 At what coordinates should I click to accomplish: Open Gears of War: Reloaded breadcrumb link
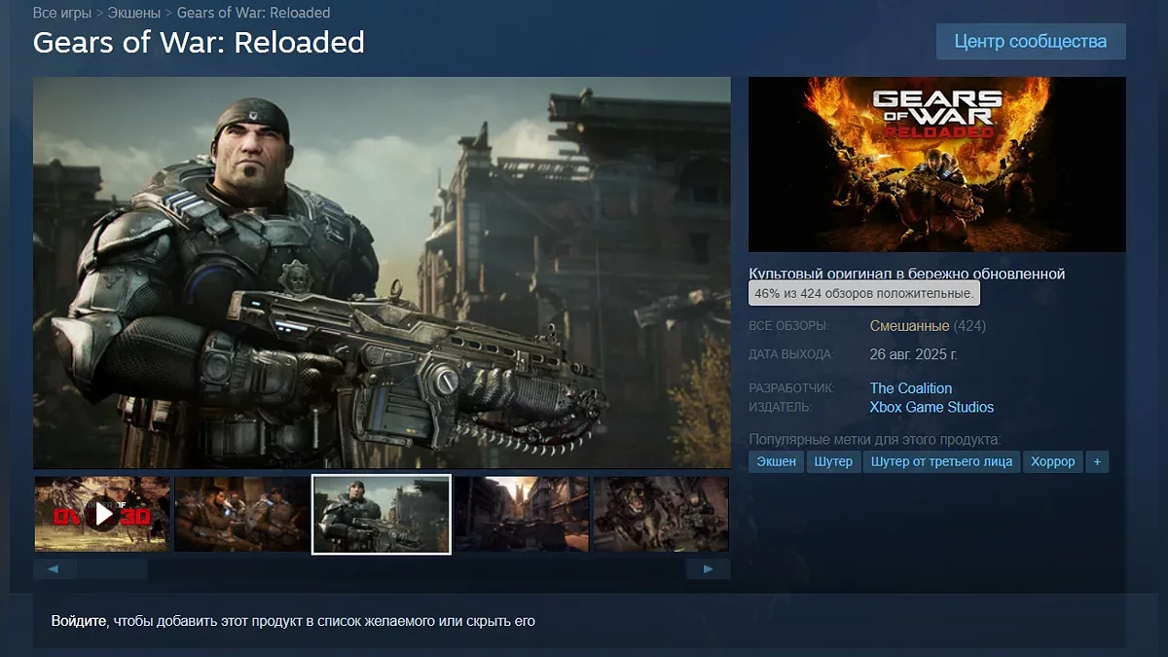(253, 13)
